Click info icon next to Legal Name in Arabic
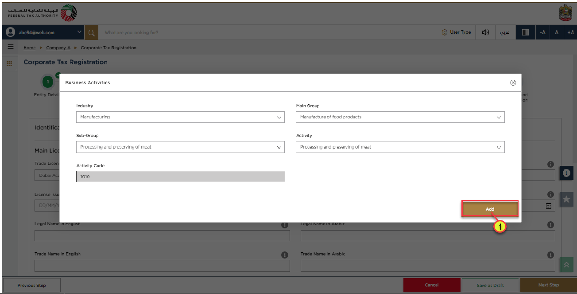The image size is (577, 294). (x=550, y=225)
